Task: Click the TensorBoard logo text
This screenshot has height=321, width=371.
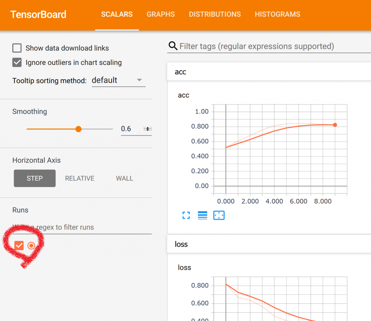Action: coord(38,15)
